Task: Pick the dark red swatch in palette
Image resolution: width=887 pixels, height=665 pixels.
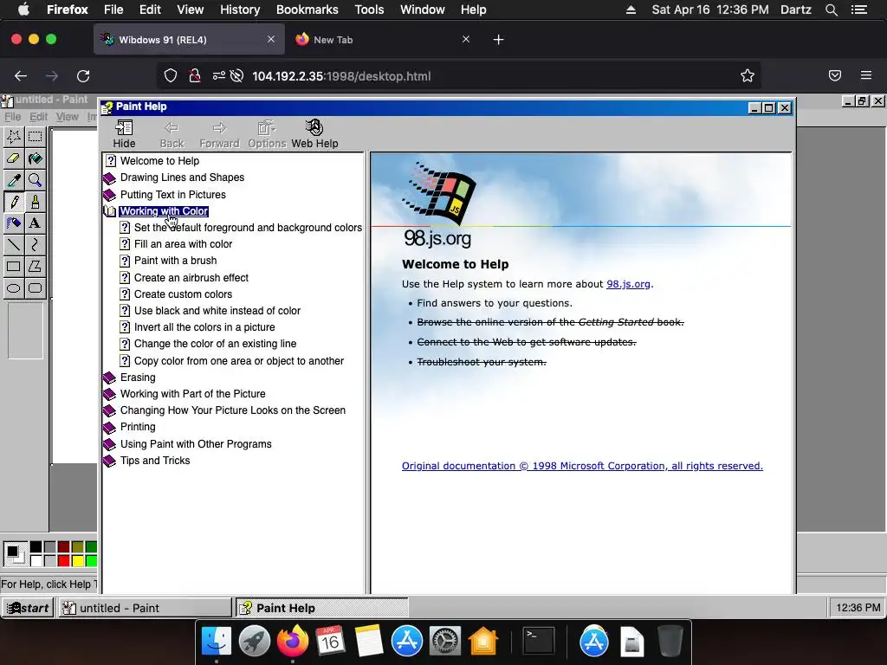Action: click(63, 546)
